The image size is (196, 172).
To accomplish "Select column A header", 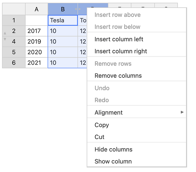I will click(36, 9).
